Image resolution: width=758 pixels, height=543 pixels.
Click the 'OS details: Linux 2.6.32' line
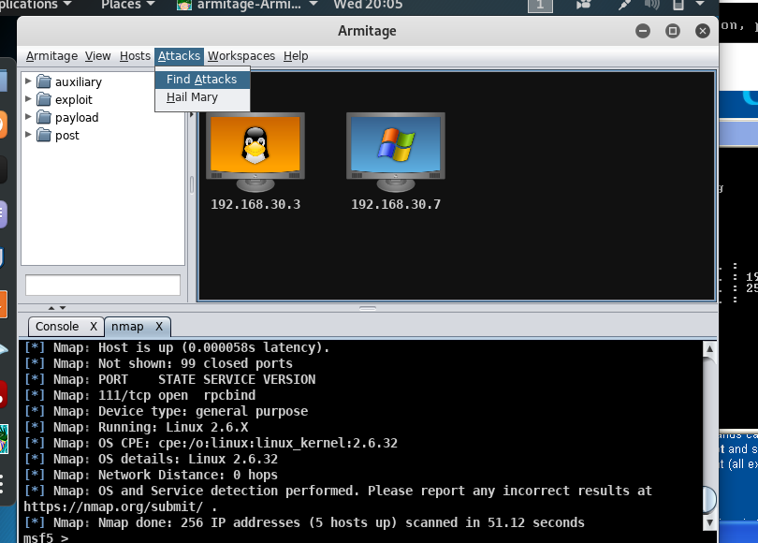coord(152,459)
